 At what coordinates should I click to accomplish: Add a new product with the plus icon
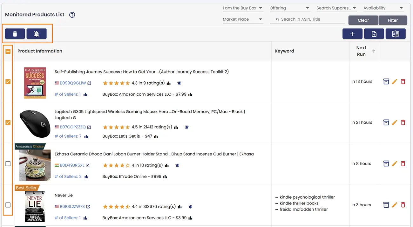[352, 33]
